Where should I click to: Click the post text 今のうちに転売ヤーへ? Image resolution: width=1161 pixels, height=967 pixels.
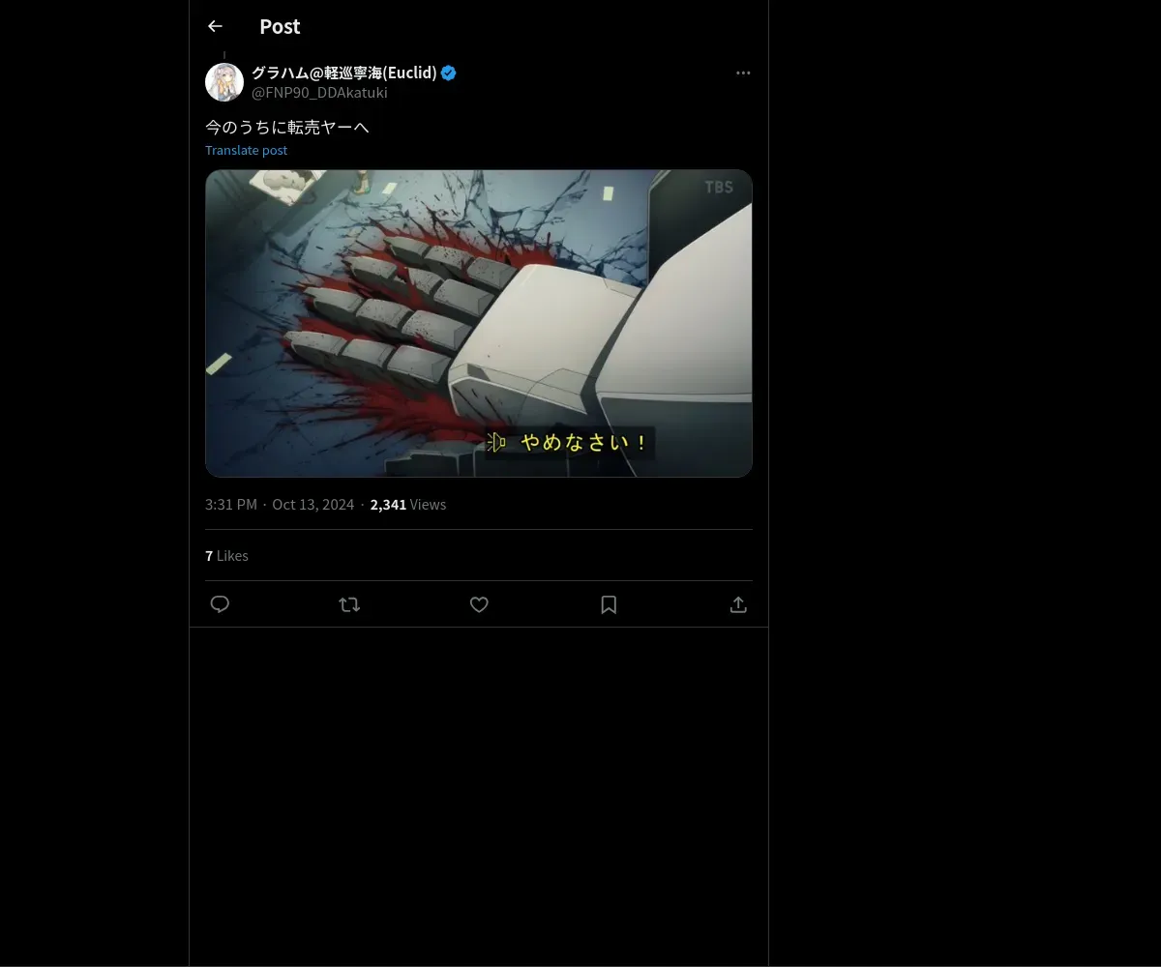(287, 127)
